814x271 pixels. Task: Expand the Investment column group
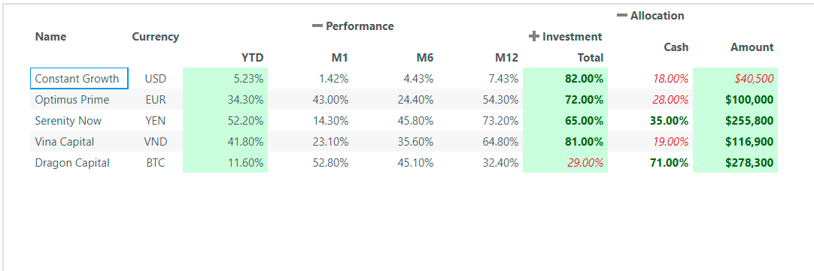[534, 36]
